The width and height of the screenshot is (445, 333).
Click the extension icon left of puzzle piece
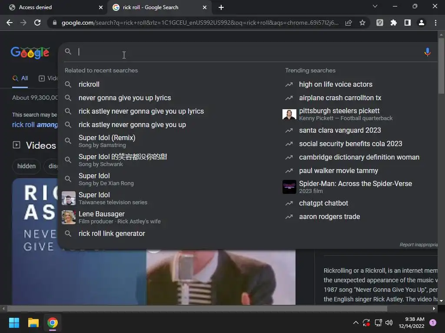coord(379,23)
